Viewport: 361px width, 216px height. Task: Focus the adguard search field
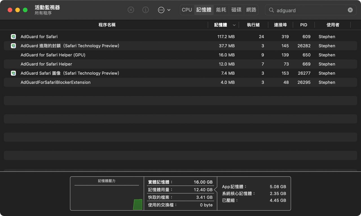311,10
